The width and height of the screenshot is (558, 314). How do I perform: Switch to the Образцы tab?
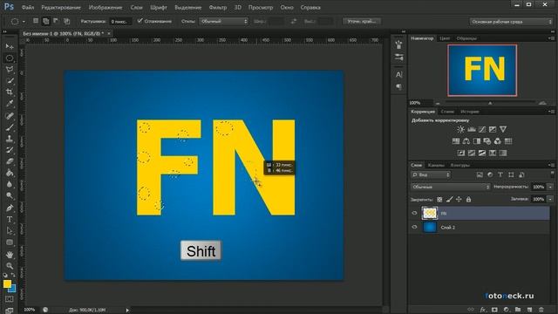(466, 38)
